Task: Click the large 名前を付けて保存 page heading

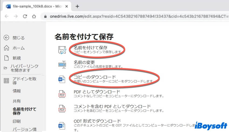Action: click(84, 36)
